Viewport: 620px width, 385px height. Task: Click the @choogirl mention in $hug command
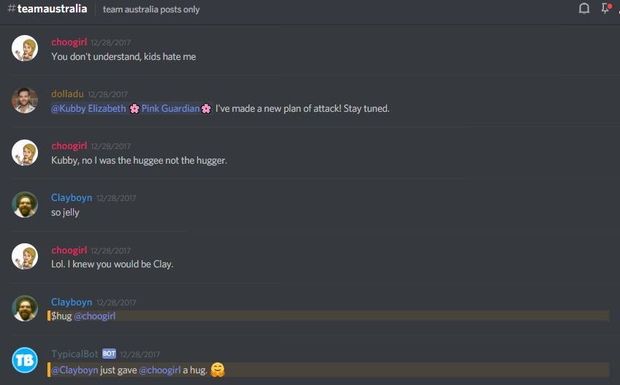(x=94, y=316)
